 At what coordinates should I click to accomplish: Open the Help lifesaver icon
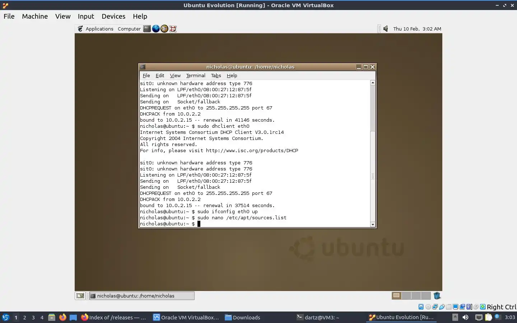coord(173,29)
